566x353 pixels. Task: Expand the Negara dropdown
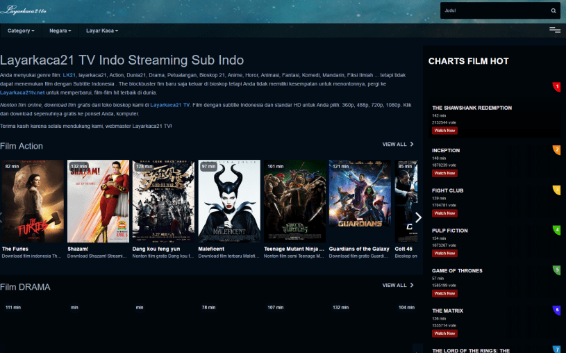pos(60,31)
